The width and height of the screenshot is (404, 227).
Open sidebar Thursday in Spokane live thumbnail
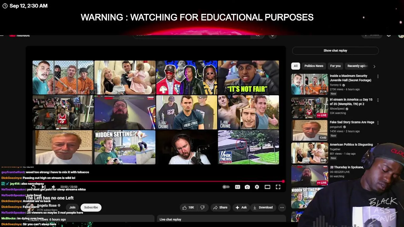click(x=309, y=175)
